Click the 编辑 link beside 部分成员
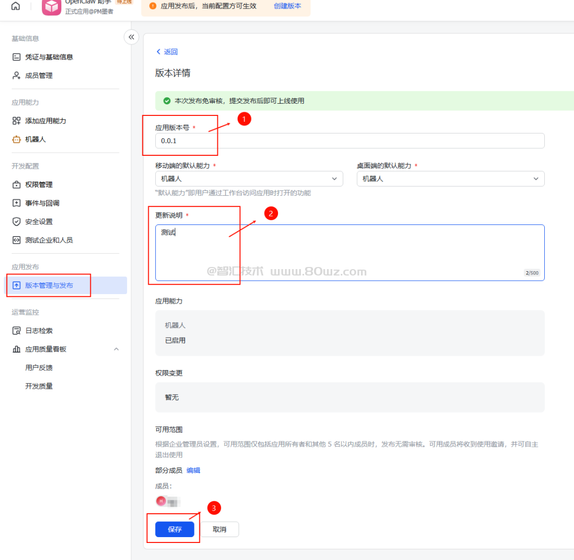Screen dimensions: 574x560 [x=193, y=470]
